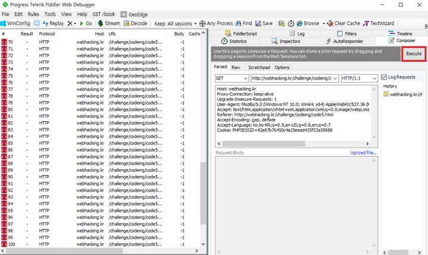The height and width of the screenshot is (255, 428).
Task: Switch to the Filters tab
Action: pyautogui.click(x=347, y=33)
